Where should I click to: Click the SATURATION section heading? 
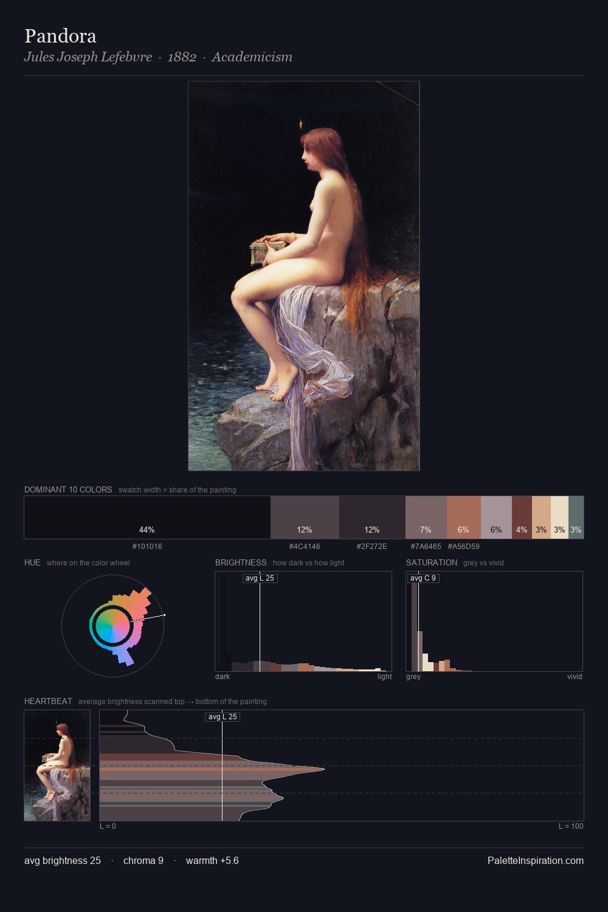pos(432,562)
